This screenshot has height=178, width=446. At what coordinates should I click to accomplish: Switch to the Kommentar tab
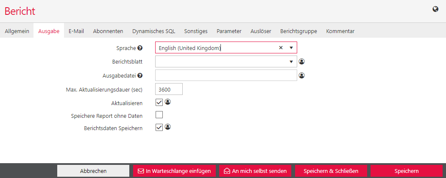(340, 31)
